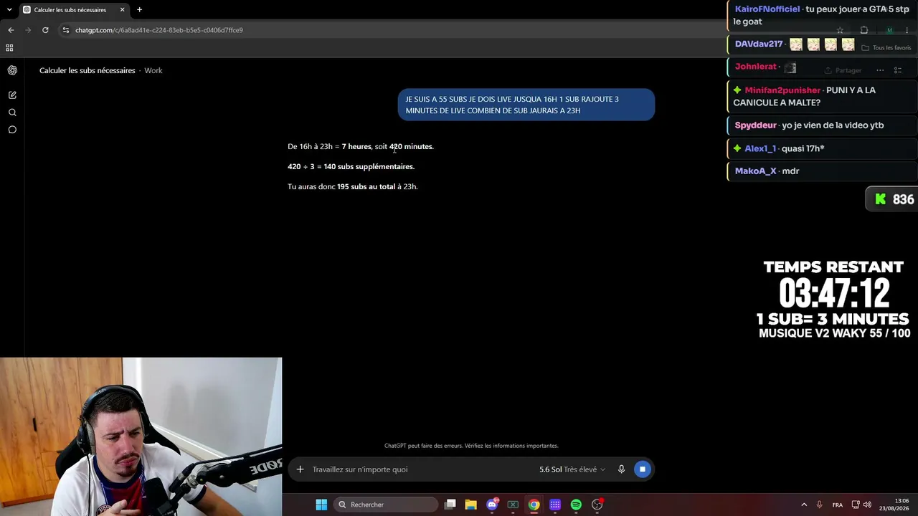Click the taskbar 'Rechercher' search box
This screenshot has width=918, height=516.
pyautogui.click(x=386, y=505)
